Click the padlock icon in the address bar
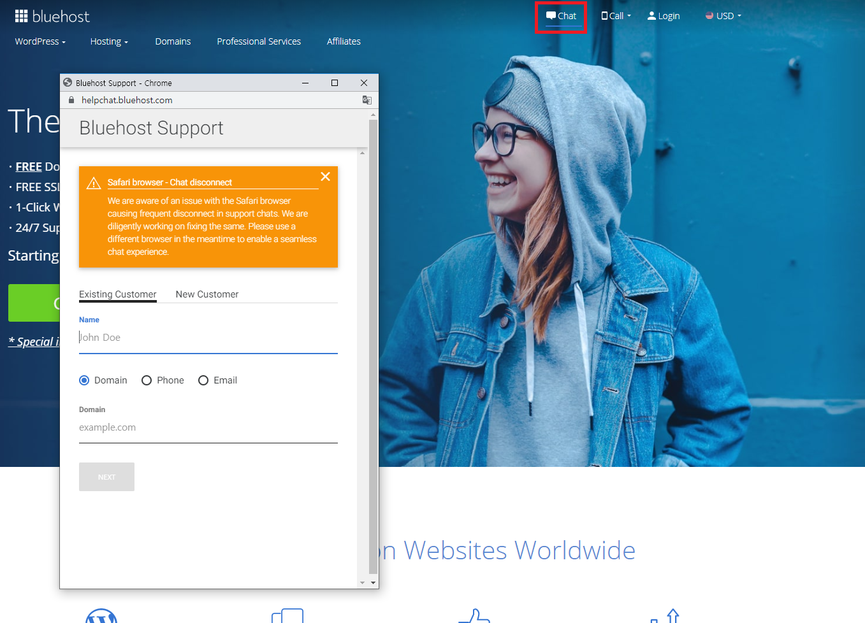This screenshot has height=623, width=865. click(71, 100)
